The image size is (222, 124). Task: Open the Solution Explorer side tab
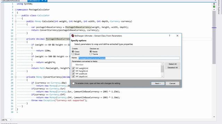[219, 7]
